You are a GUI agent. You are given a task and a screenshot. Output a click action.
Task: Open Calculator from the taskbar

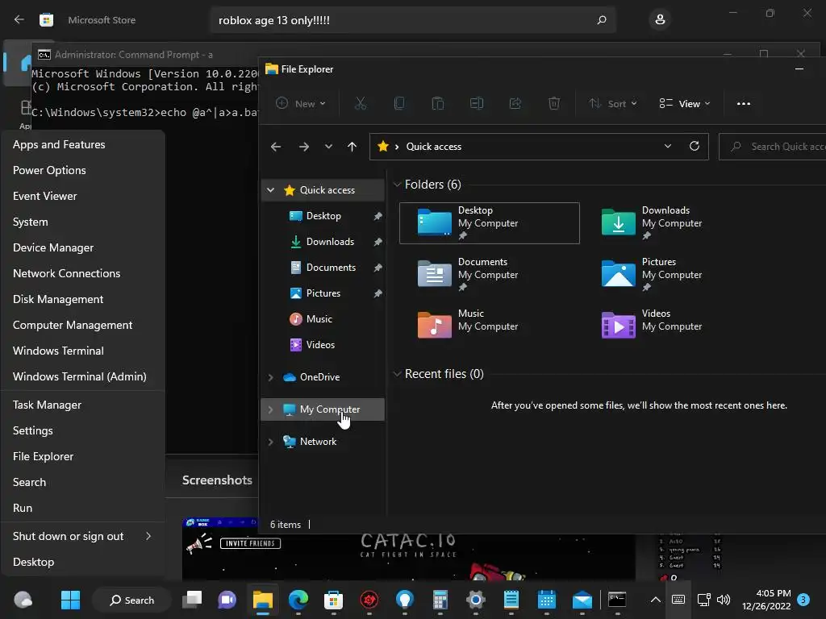click(440, 600)
